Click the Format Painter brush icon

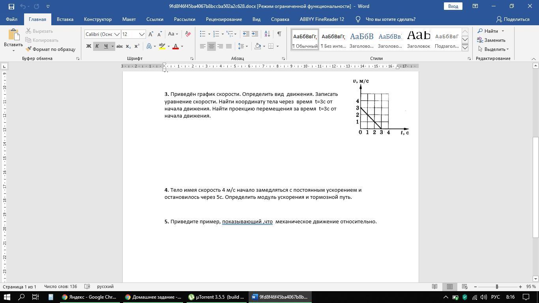coord(29,49)
